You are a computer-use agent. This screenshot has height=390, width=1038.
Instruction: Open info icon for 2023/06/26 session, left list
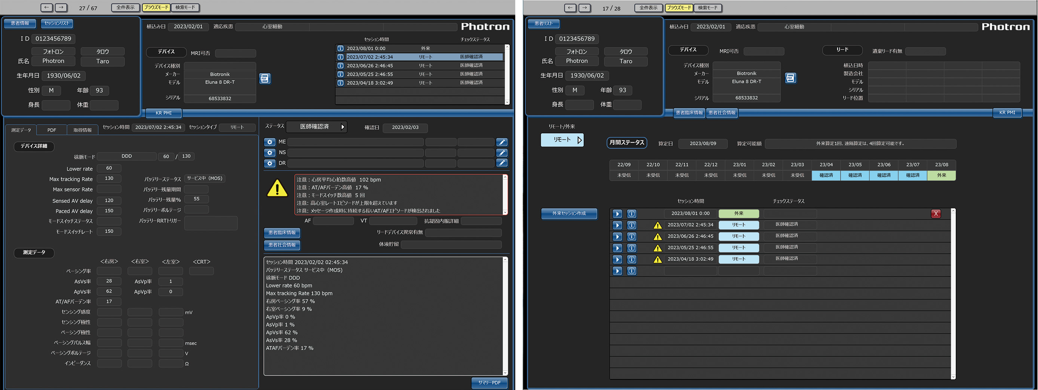341,66
